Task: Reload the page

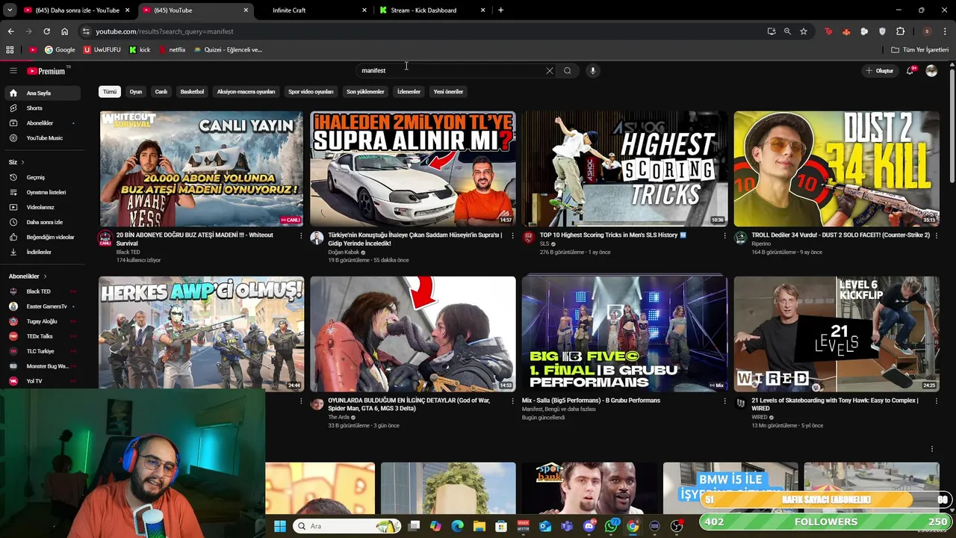Action: coord(46,31)
